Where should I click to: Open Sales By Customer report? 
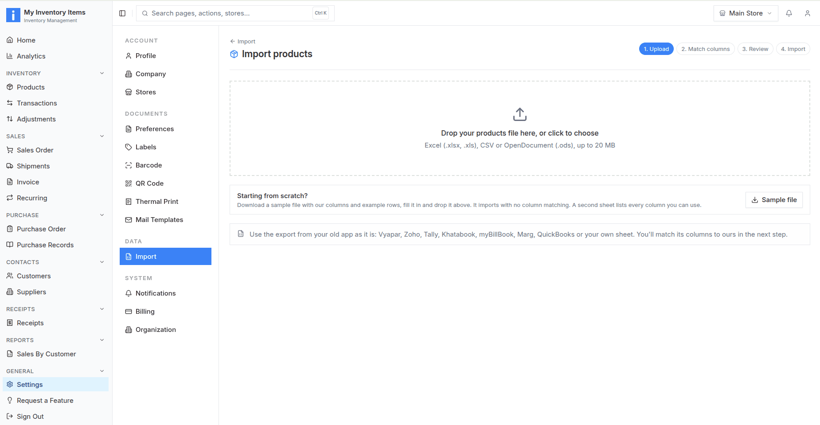click(55, 354)
